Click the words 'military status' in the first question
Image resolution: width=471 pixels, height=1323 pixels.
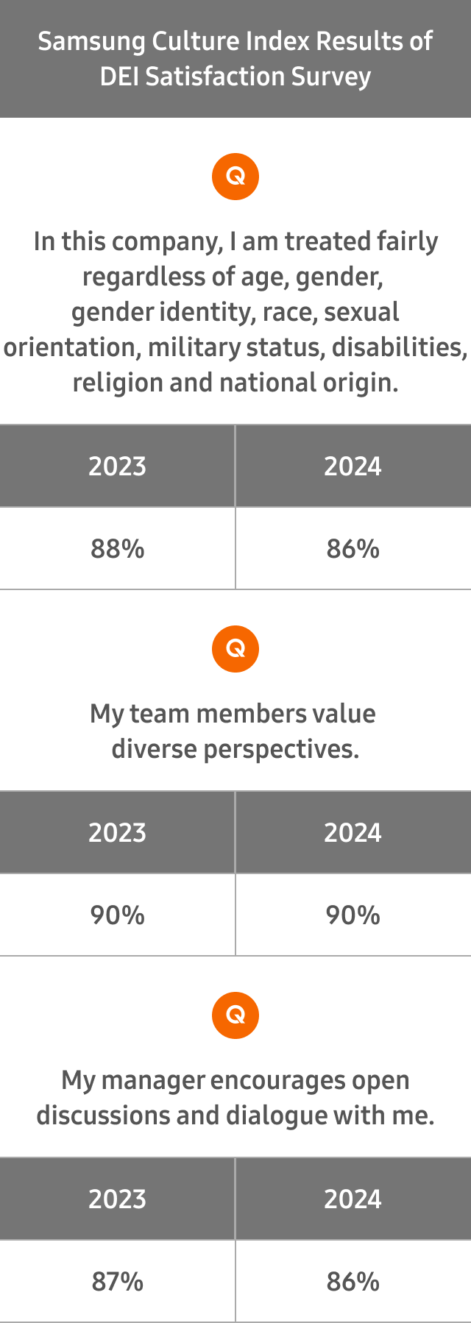tap(235, 347)
